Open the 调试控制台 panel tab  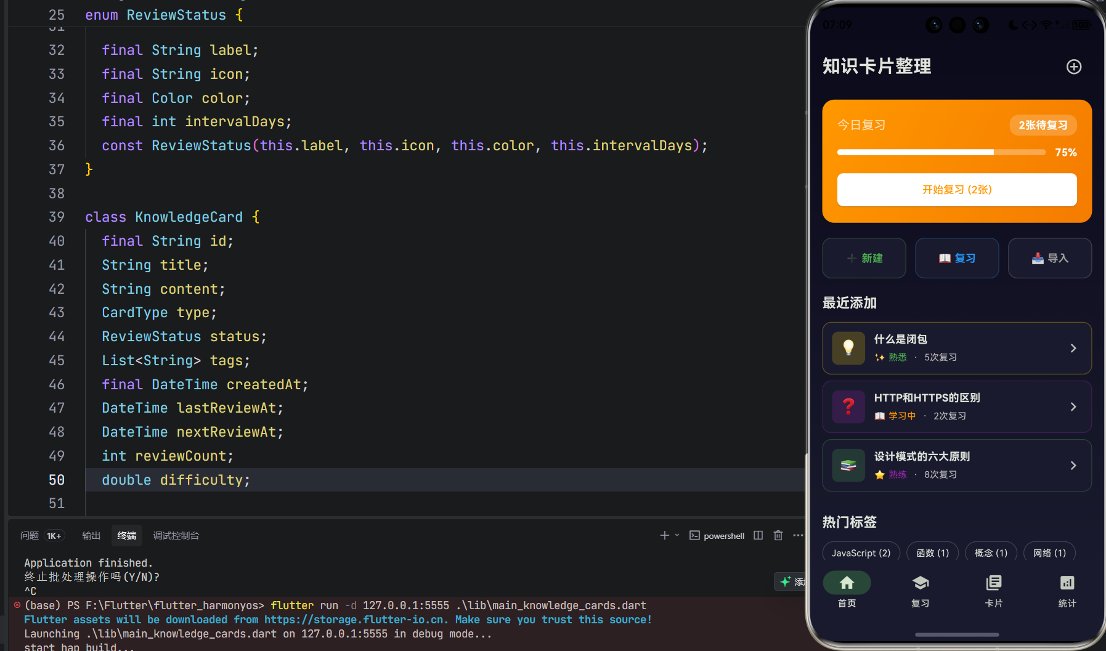(176, 535)
